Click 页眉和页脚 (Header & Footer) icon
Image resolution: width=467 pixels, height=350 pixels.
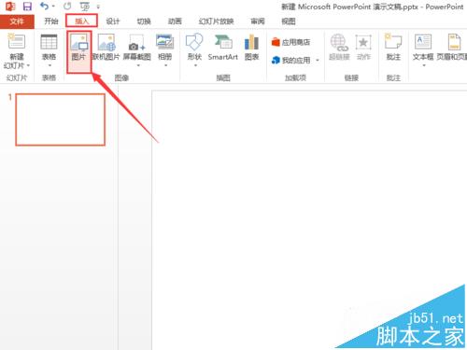[454, 42]
